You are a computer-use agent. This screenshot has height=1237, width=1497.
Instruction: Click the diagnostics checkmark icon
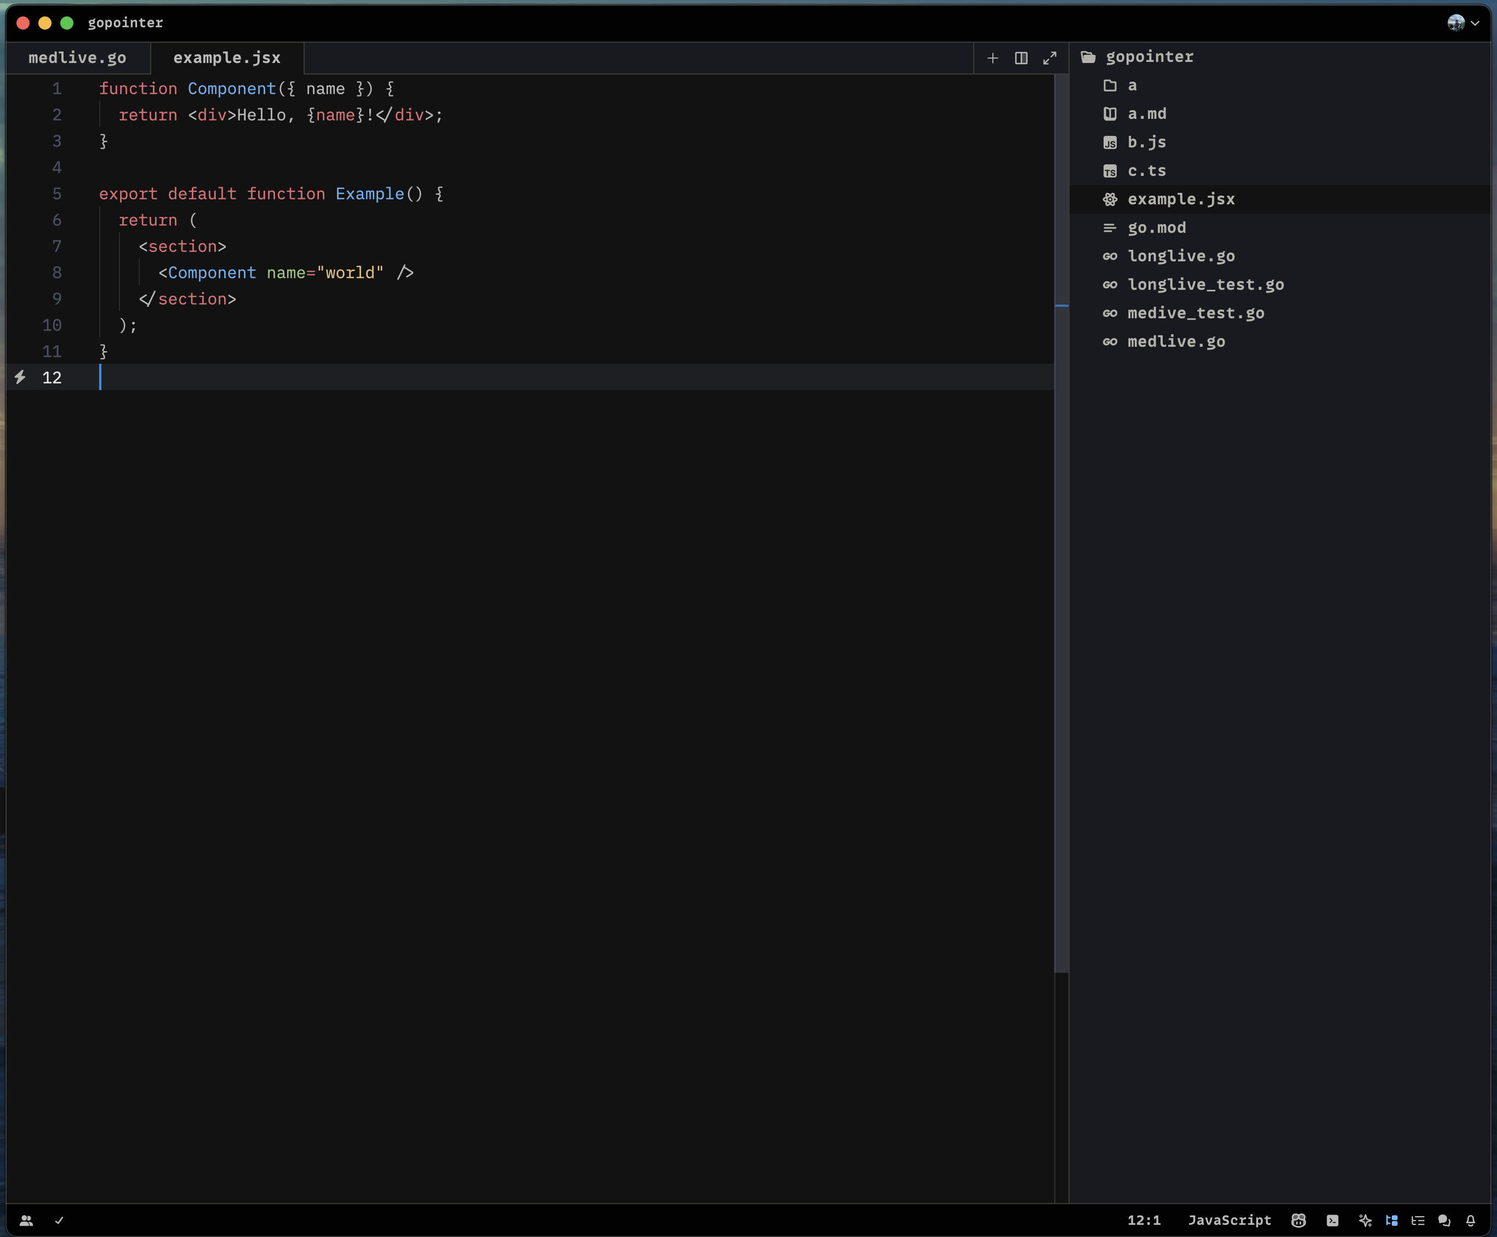(59, 1221)
